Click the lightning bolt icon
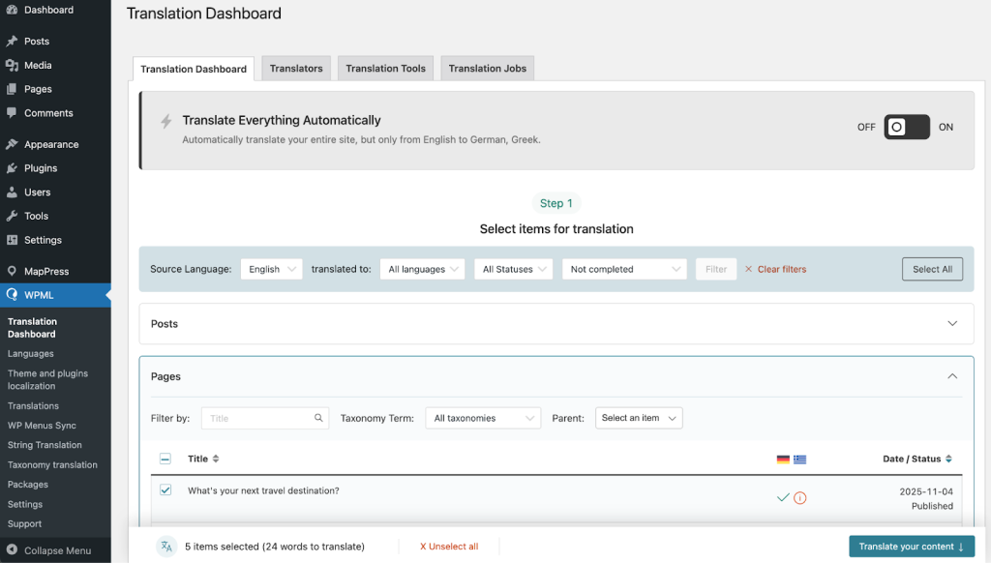Screen dimensions: 991x563 [x=166, y=121]
